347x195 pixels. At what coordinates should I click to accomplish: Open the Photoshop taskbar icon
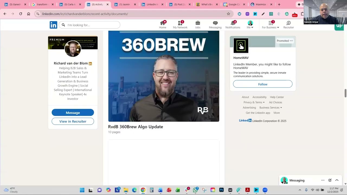[x=221, y=190]
